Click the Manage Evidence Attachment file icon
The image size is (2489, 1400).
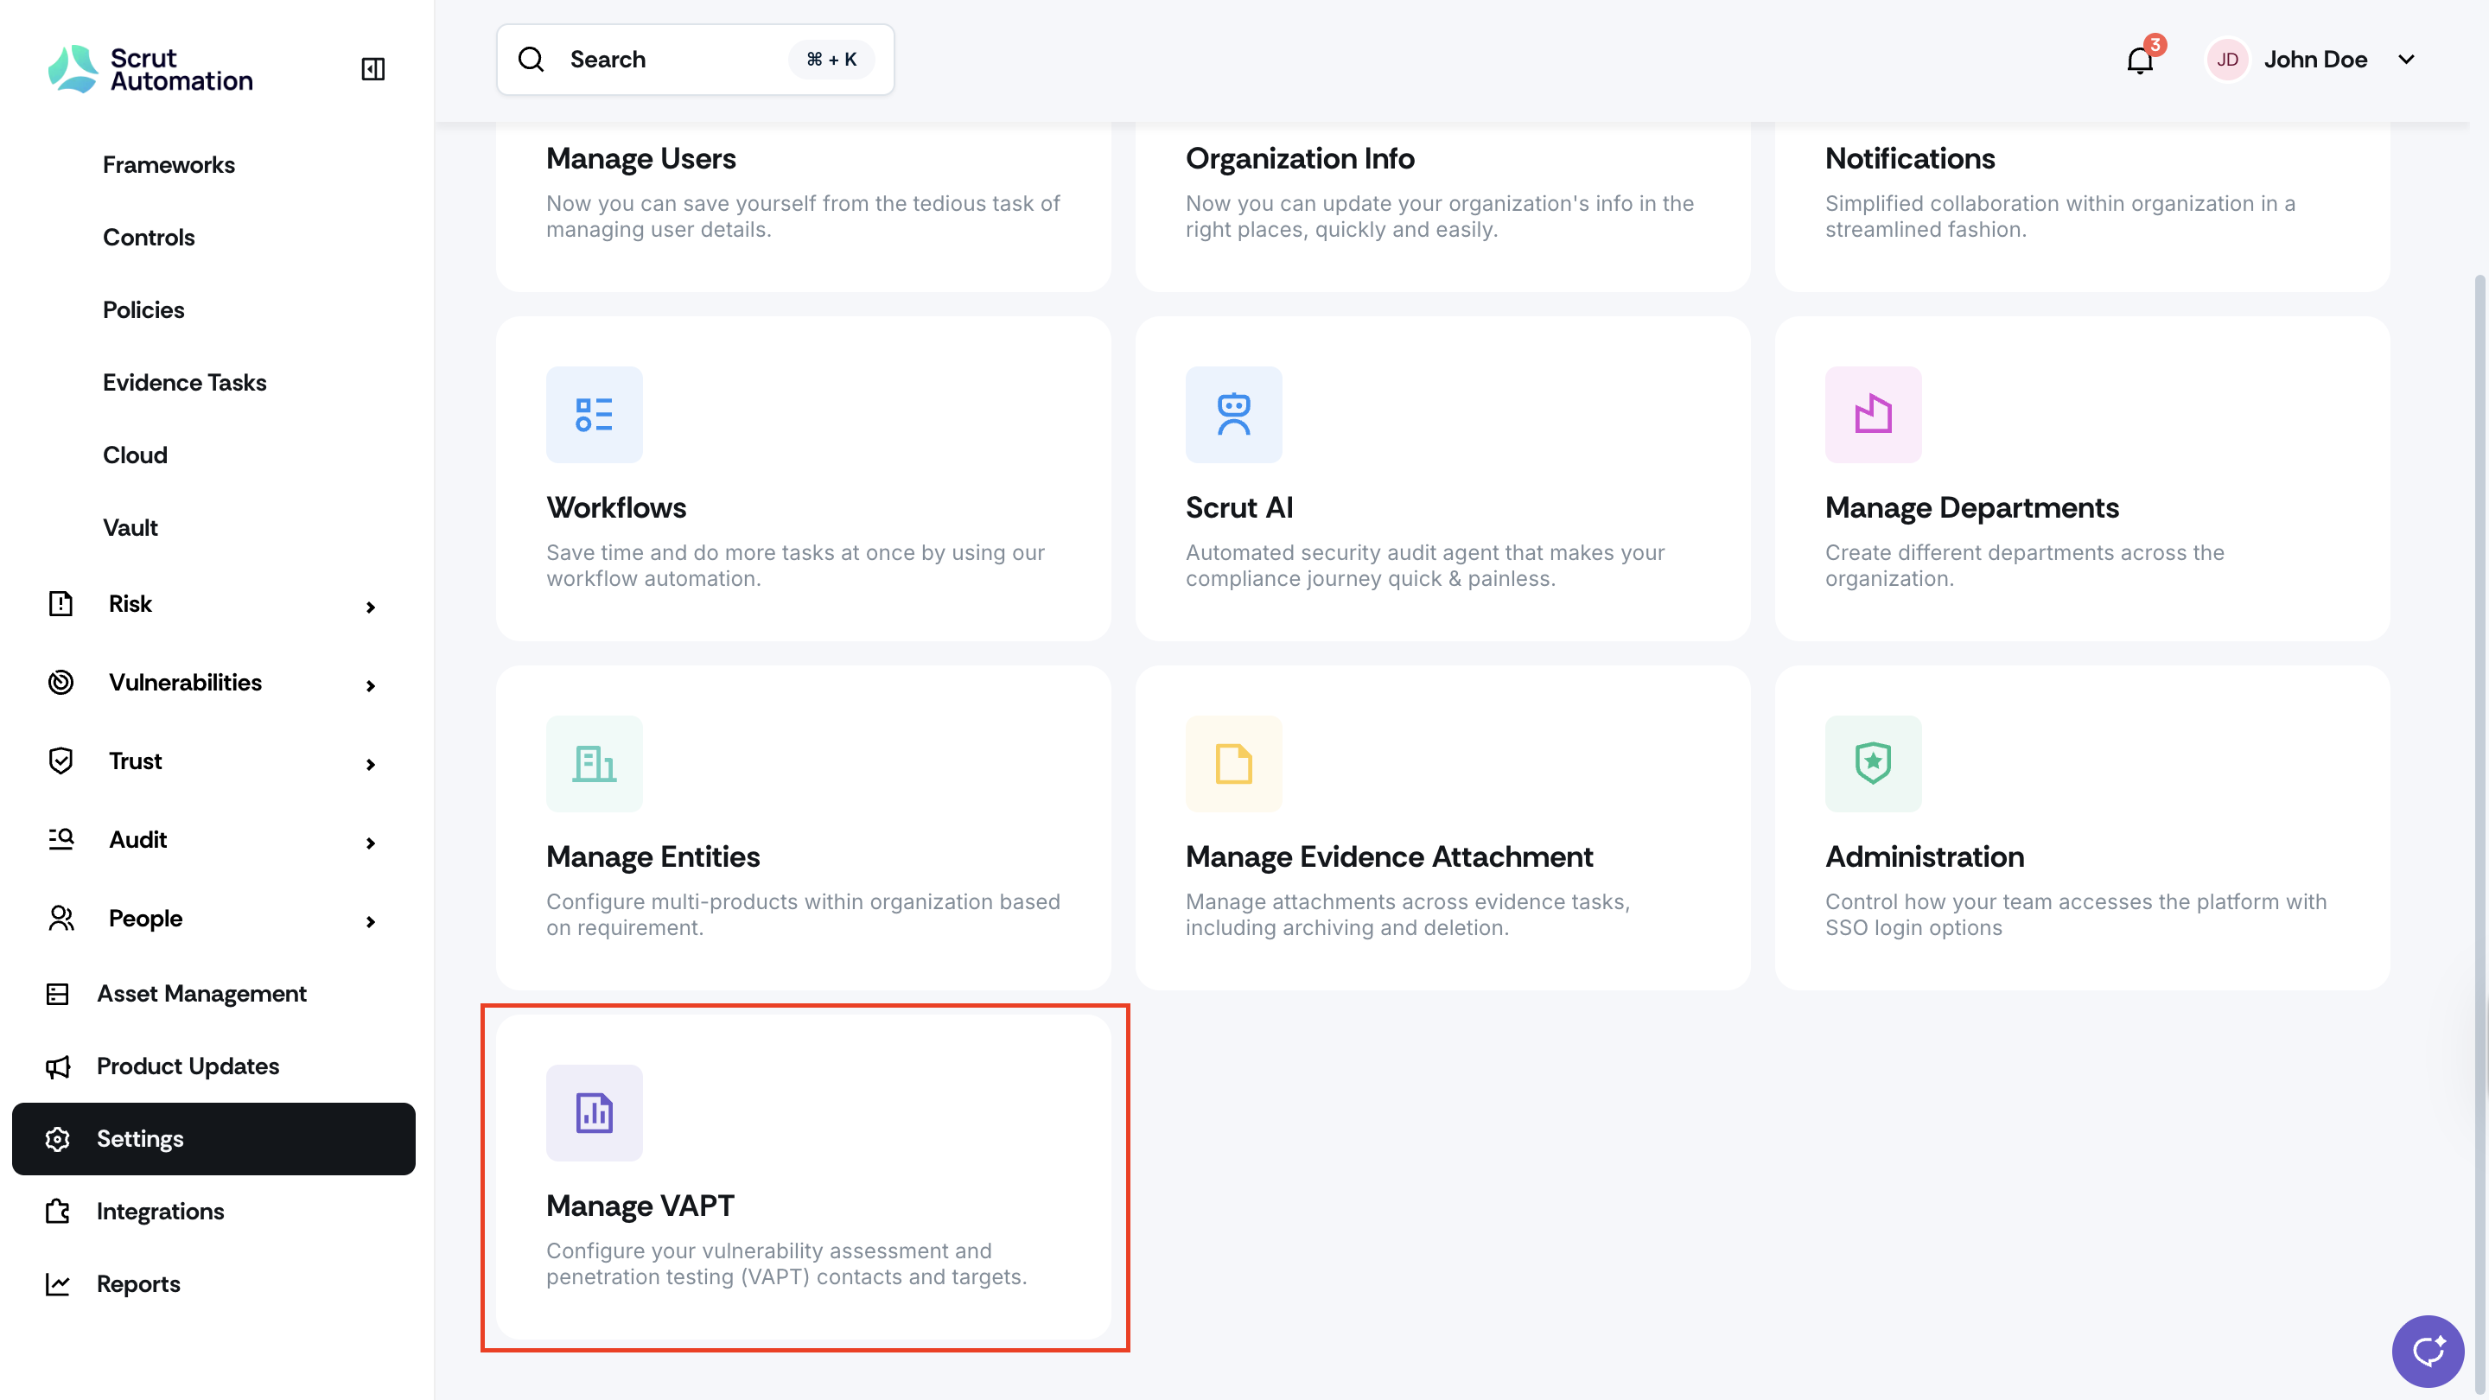(1233, 763)
